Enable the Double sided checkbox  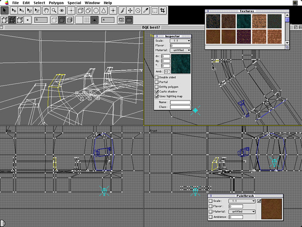coord(157,77)
